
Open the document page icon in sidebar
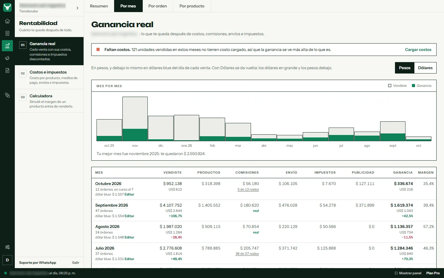click(7, 70)
